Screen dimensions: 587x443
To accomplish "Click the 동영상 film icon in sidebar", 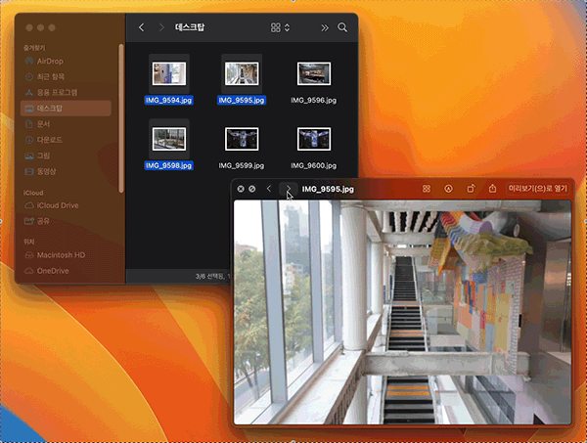I will (x=29, y=171).
